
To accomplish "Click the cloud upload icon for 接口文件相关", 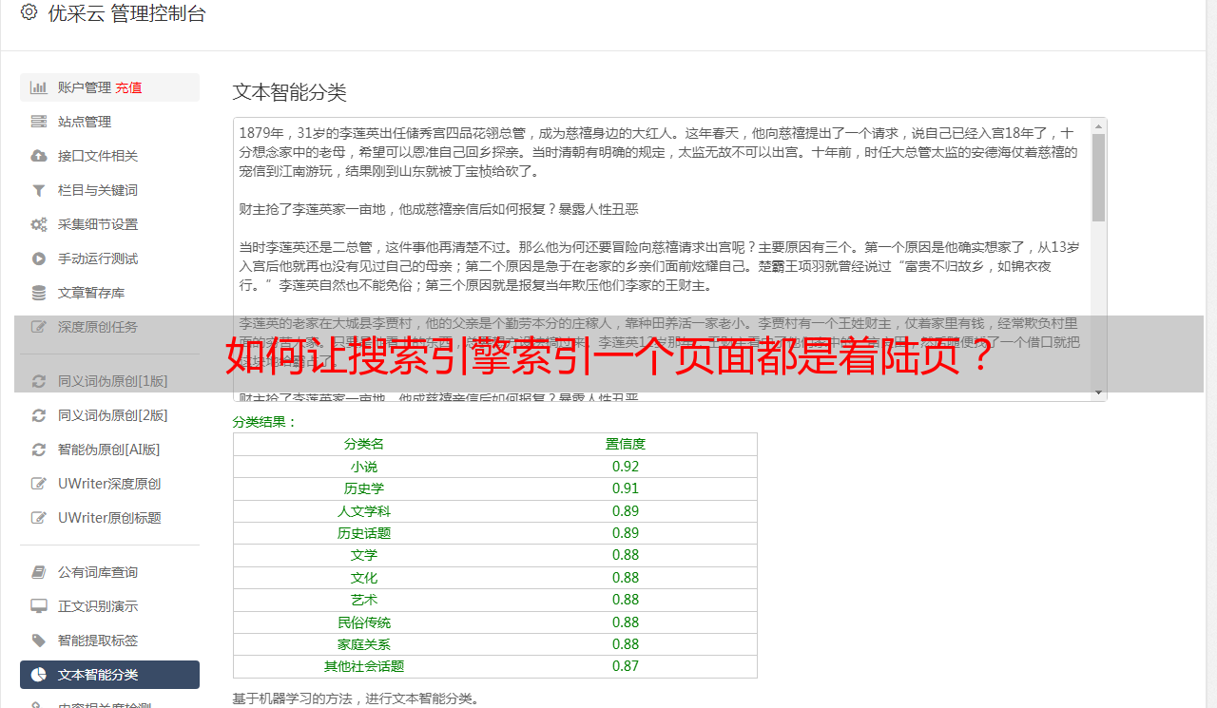I will (x=39, y=156).
